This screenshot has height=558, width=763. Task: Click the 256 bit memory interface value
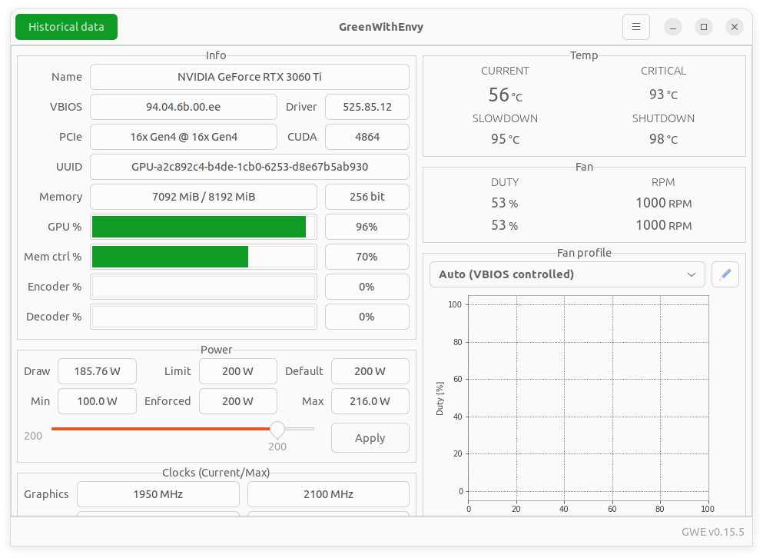coord(367,197)
